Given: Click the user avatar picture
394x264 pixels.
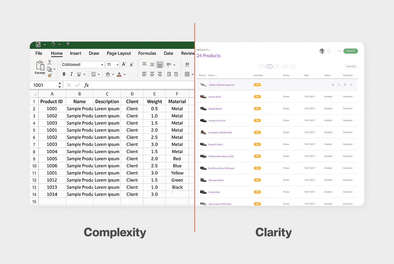Looking at the screenshot, I should pos(322,51).
